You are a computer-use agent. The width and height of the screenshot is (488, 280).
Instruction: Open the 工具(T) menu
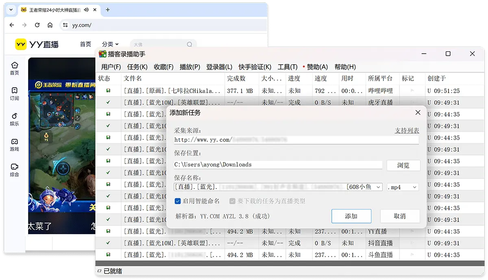pos(288,67)
